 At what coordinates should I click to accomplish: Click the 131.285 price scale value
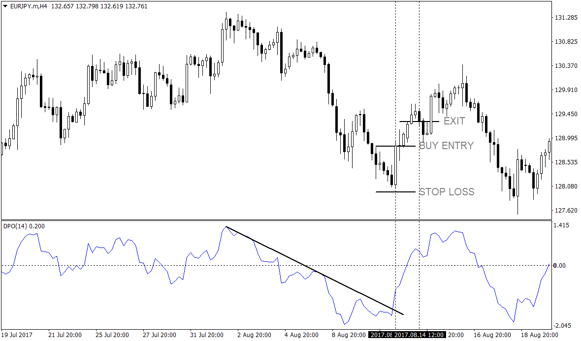pos(565,18)
